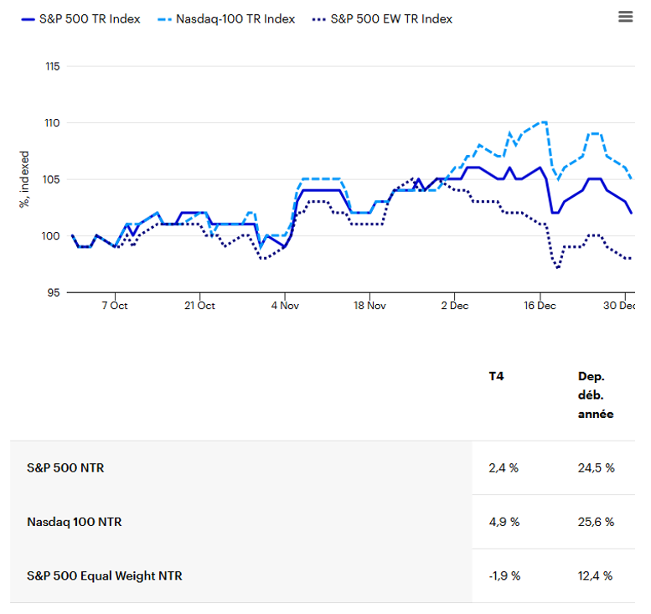Select the S&P 500 Equal Weight NTR row
Image resolution: width=651 pixels, height=614 pixels.
104,575
